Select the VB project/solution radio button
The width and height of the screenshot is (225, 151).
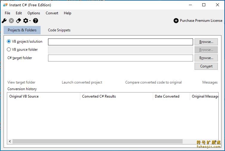9,41
